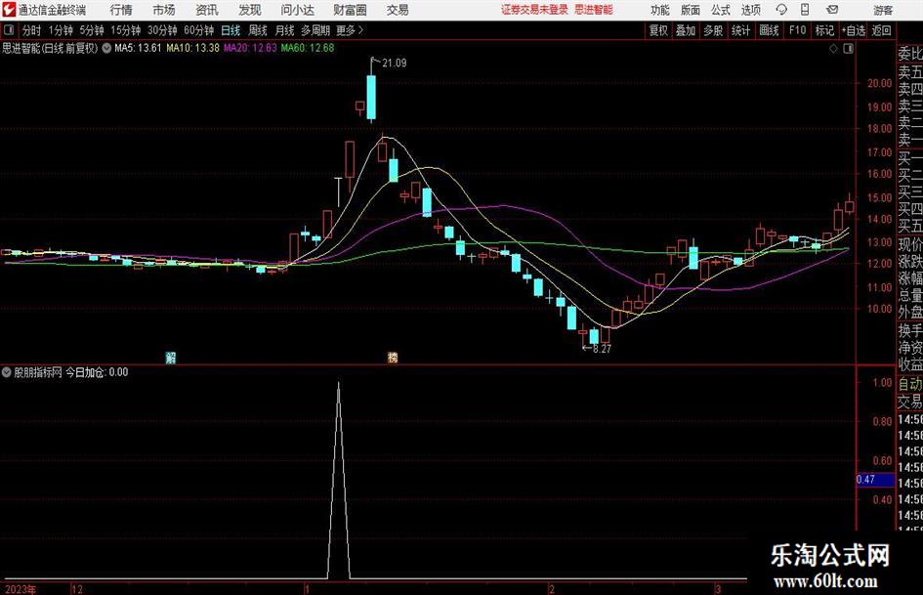Click the 思进智能(日线 前复权) chart title

pos(50,48)
